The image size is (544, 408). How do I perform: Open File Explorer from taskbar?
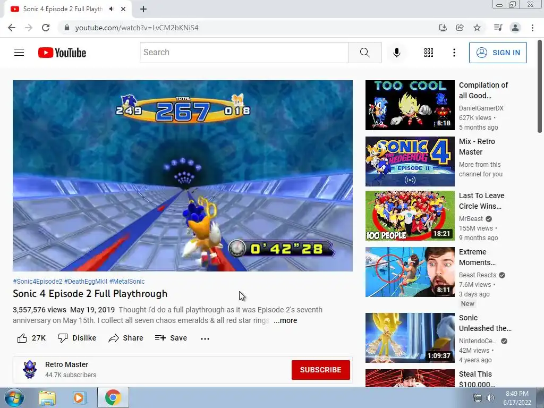point(47,398)
